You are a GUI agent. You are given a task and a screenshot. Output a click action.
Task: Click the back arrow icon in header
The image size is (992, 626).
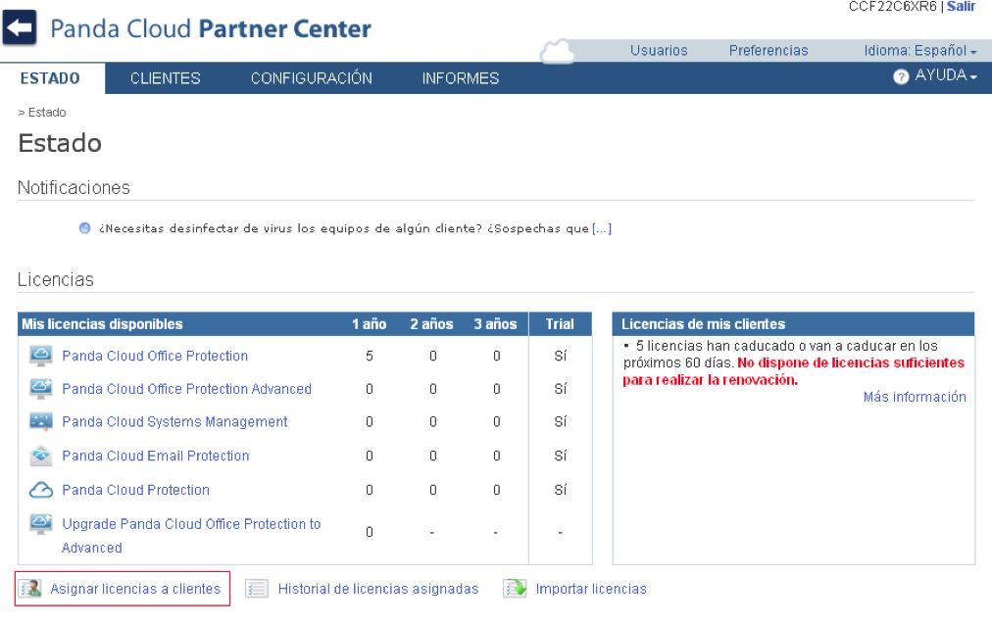[x=20, y=27]
